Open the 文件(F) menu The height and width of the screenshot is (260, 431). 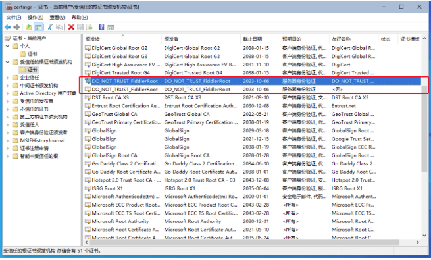14,18
